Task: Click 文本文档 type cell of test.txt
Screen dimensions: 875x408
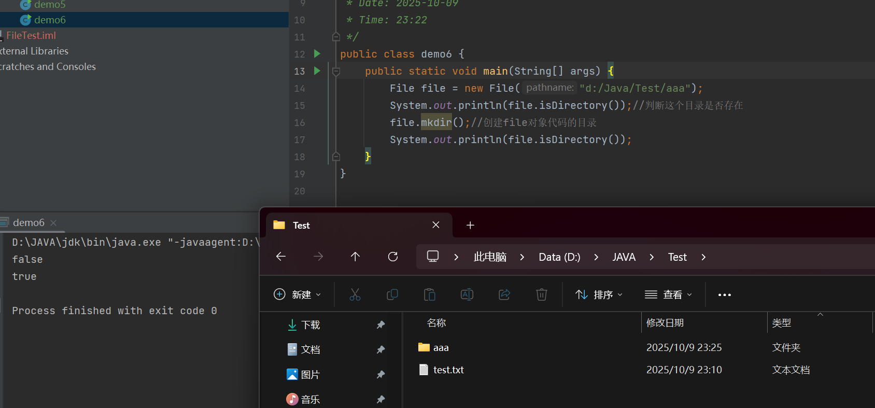Action: coord(791,370)
